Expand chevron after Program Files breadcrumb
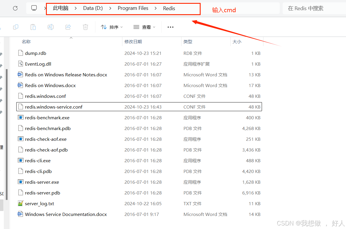The width and height of the screenshot is (346, 229). pos(156,8)
